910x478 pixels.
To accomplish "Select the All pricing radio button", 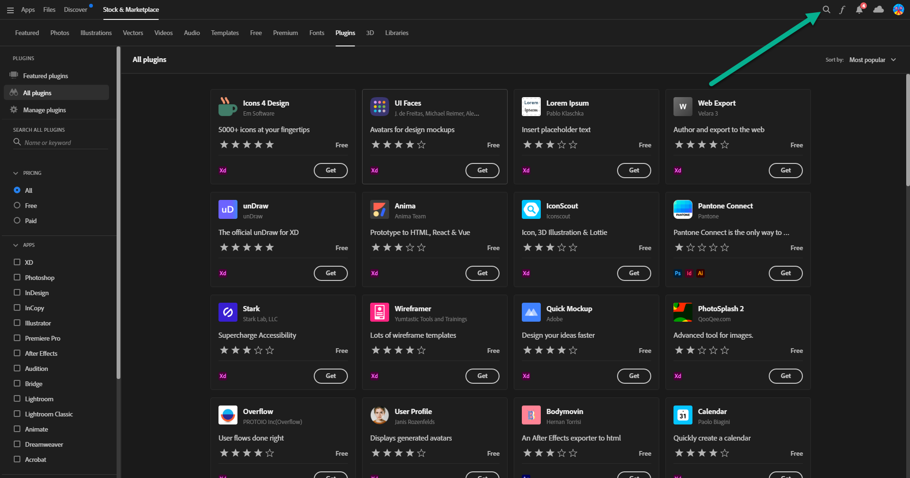I will coord(17,190).
